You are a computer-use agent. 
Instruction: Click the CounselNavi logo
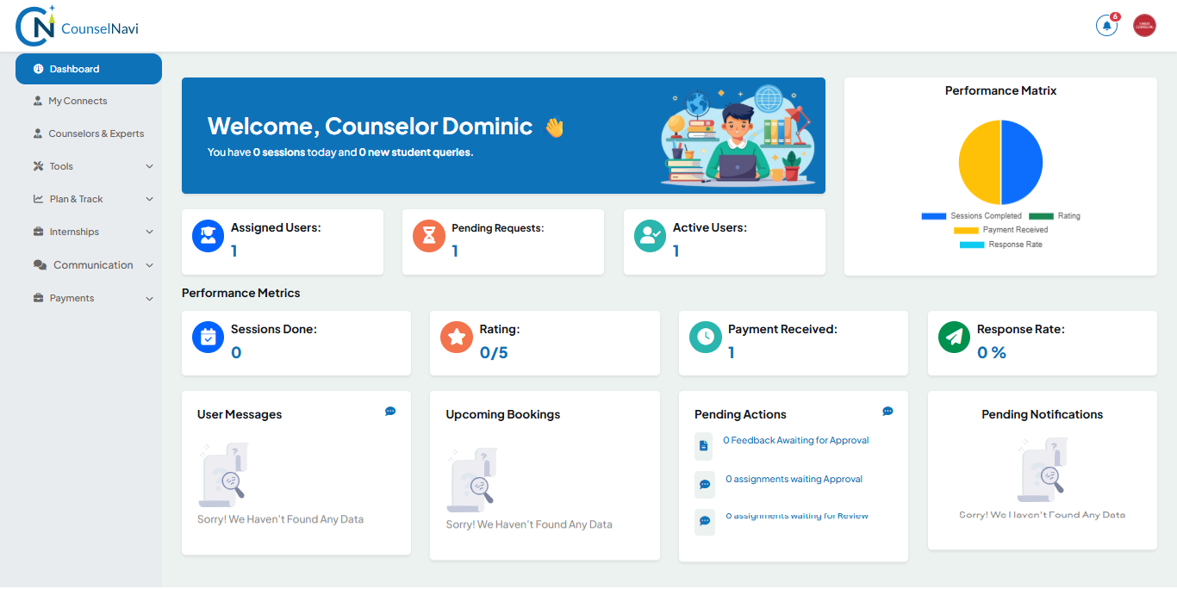tap(78, 27)
